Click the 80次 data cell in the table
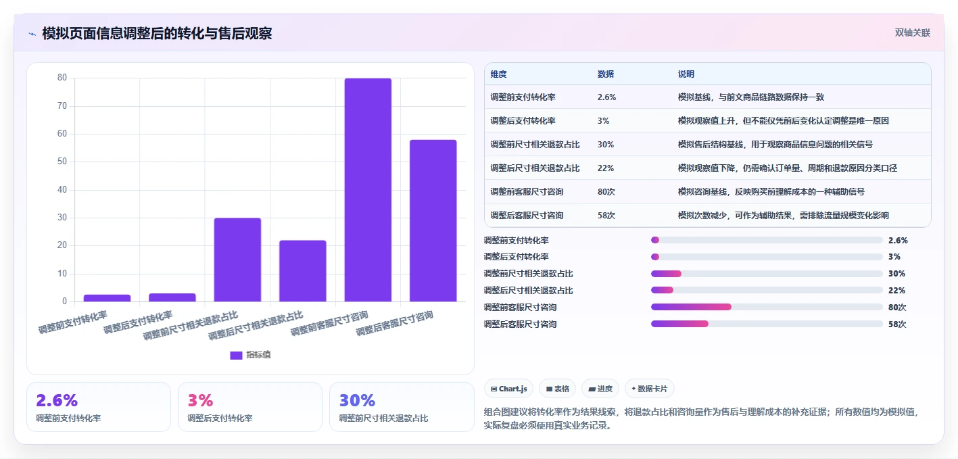The width and height of the screenshot is (958, 459). tap(606, 192)
